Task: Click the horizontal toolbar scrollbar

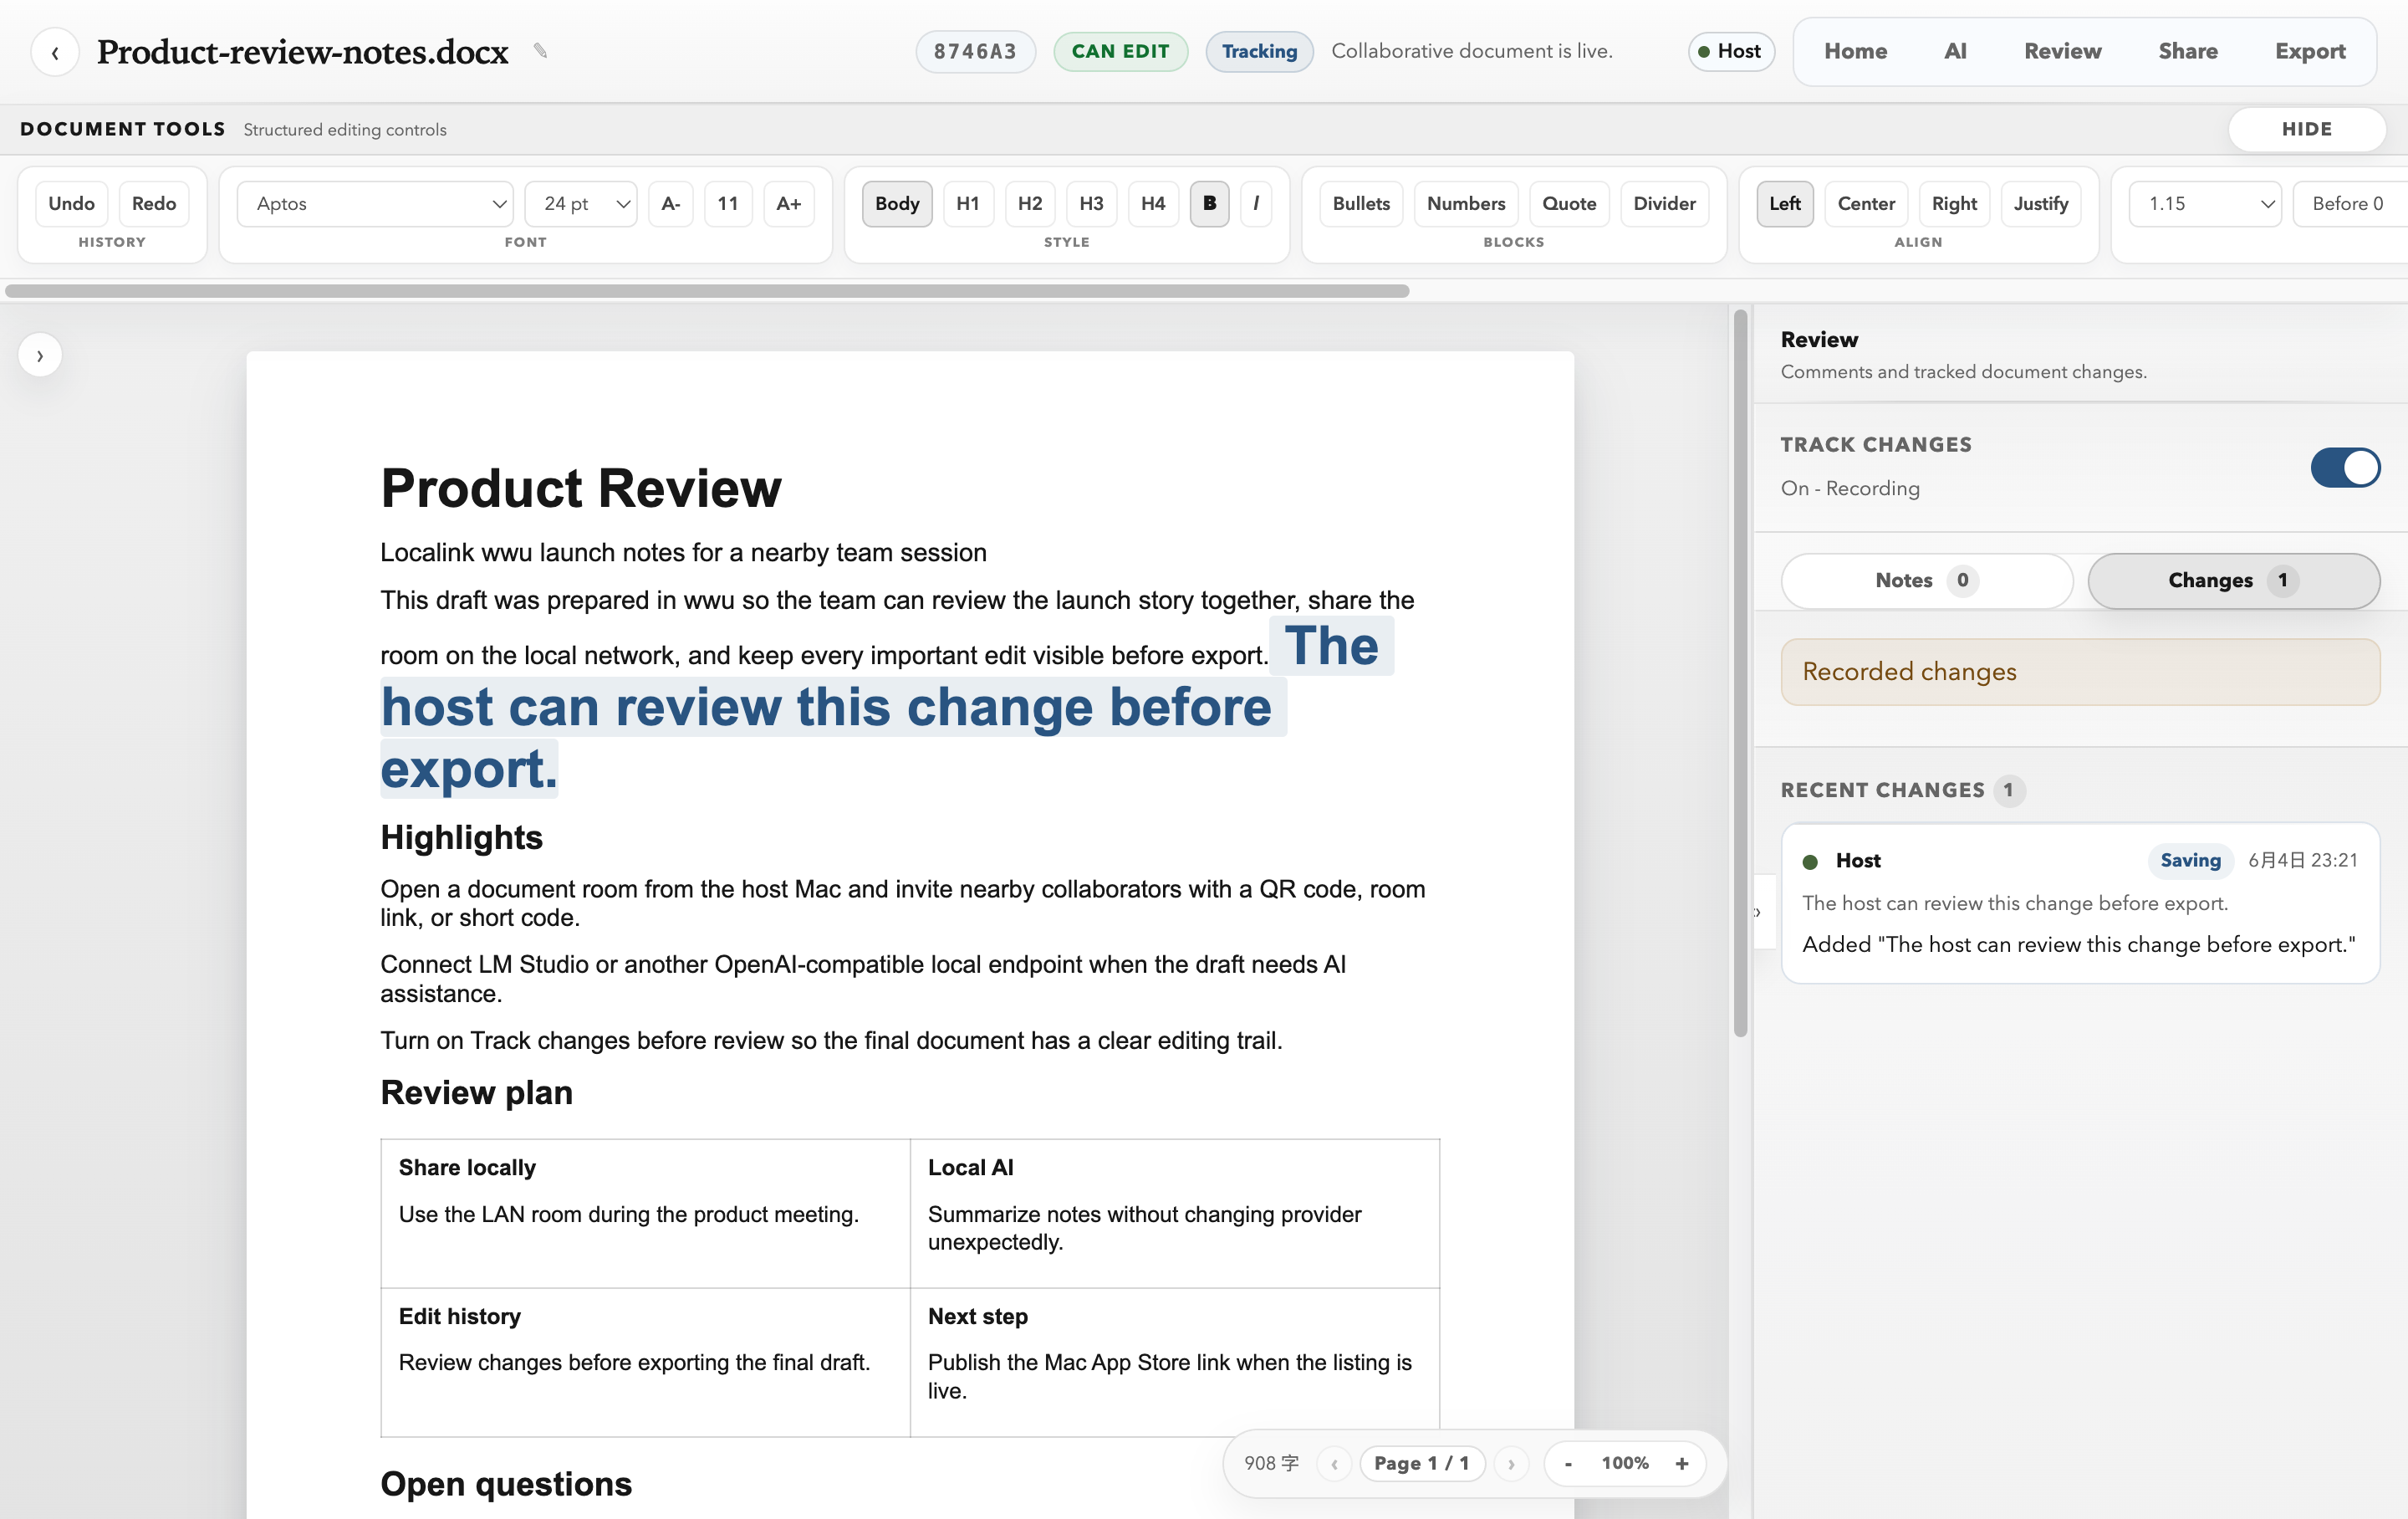Action: 707,291
